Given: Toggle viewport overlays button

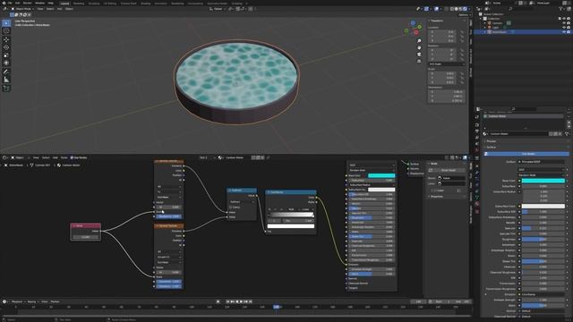Looking at the screenshot, I should (x=436, y=9).
